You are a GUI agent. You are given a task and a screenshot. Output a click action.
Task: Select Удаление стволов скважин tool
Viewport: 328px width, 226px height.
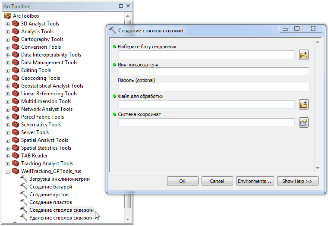click(x=61, y=218)
